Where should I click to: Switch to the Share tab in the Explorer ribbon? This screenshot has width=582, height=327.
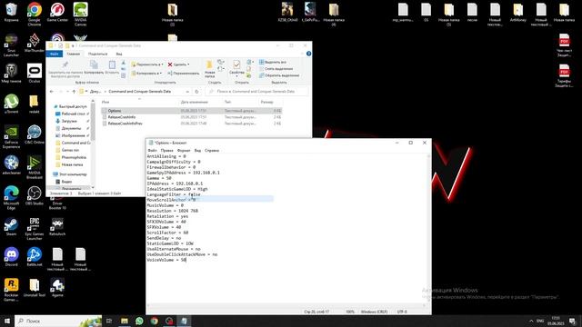point(97,54)
